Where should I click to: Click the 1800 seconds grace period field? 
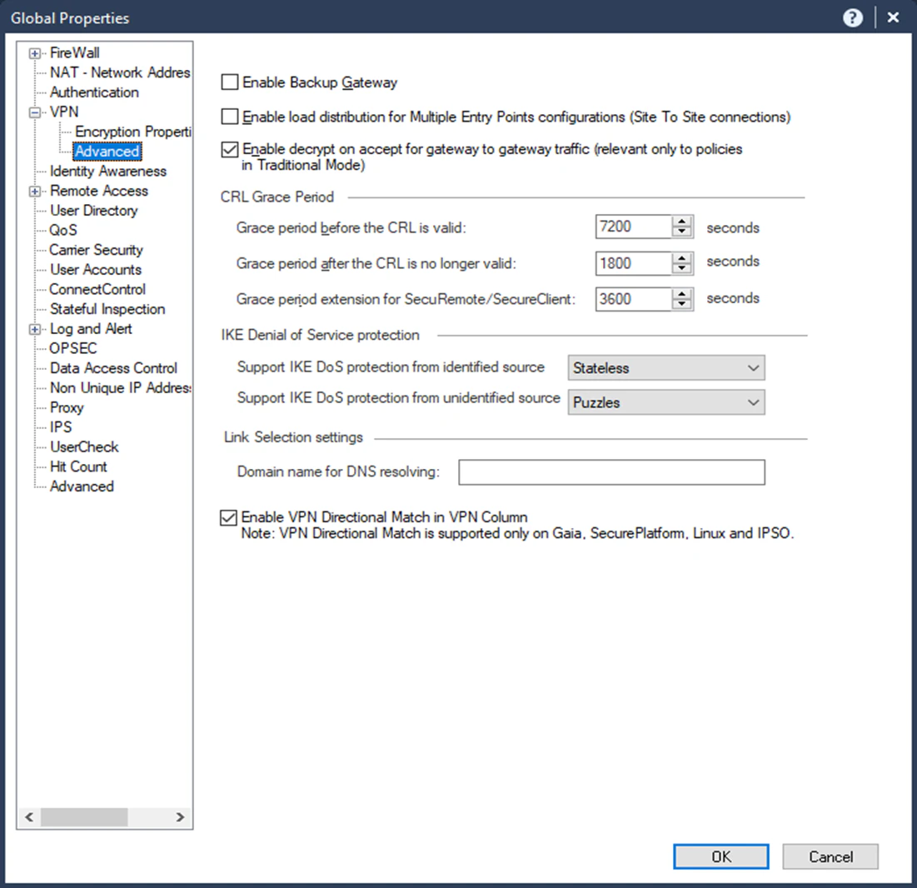tap(633, 263)
